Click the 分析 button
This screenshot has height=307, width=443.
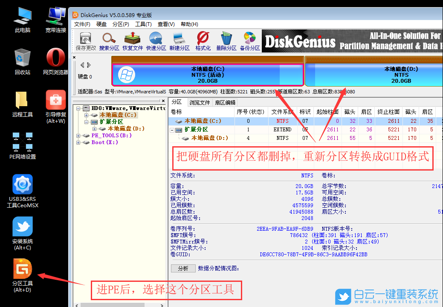183,268
